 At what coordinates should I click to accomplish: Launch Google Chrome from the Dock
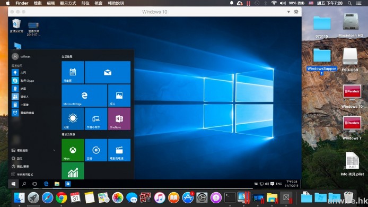[x=62, y=197]
